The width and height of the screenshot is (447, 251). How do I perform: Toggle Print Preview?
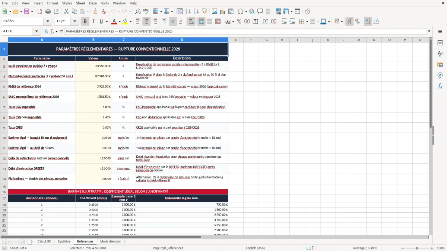pyautogui.click(x=57, y=12)
